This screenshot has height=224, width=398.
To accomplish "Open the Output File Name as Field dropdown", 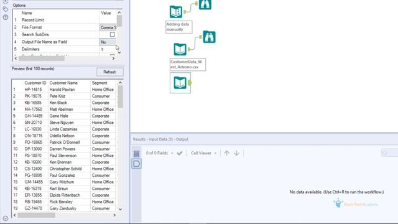I will (x=108, y=42).
